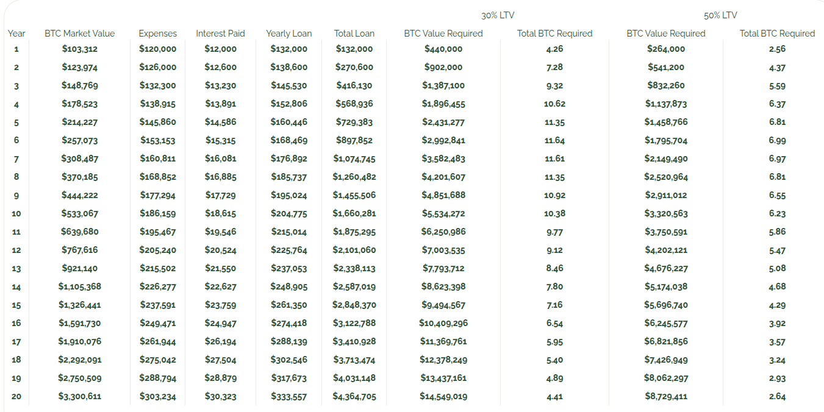The width and height of the screenshot is (824, 412).
Task: Click the BTC Market Value column header
Action: (79, 34)
